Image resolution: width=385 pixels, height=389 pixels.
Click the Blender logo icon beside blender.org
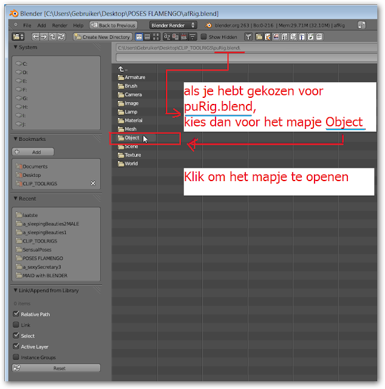208,25
